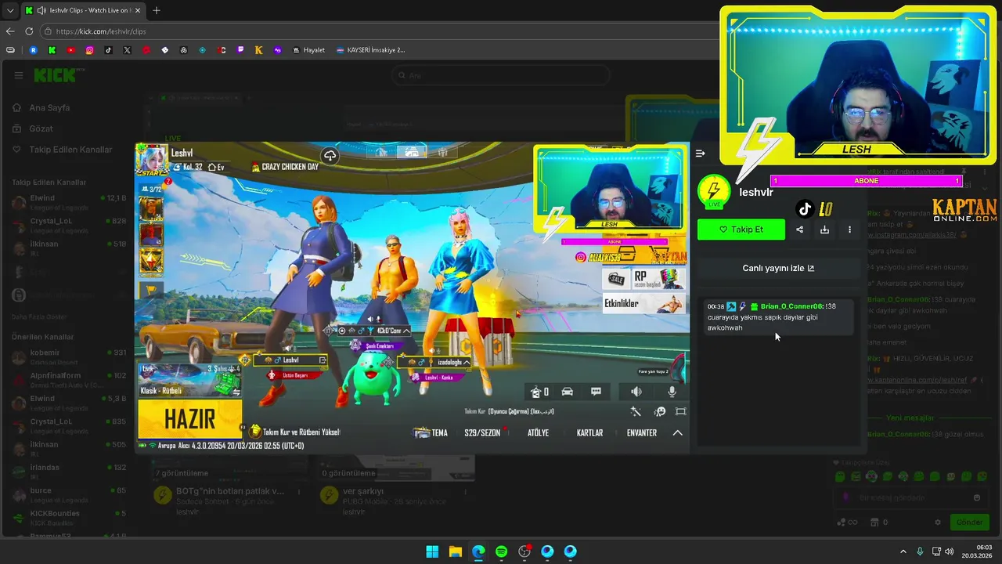Open KAYSERİ İmsakiye bookmark
Screen dimensions: 1002x564
pyautogui.click(x=370, y=50)
